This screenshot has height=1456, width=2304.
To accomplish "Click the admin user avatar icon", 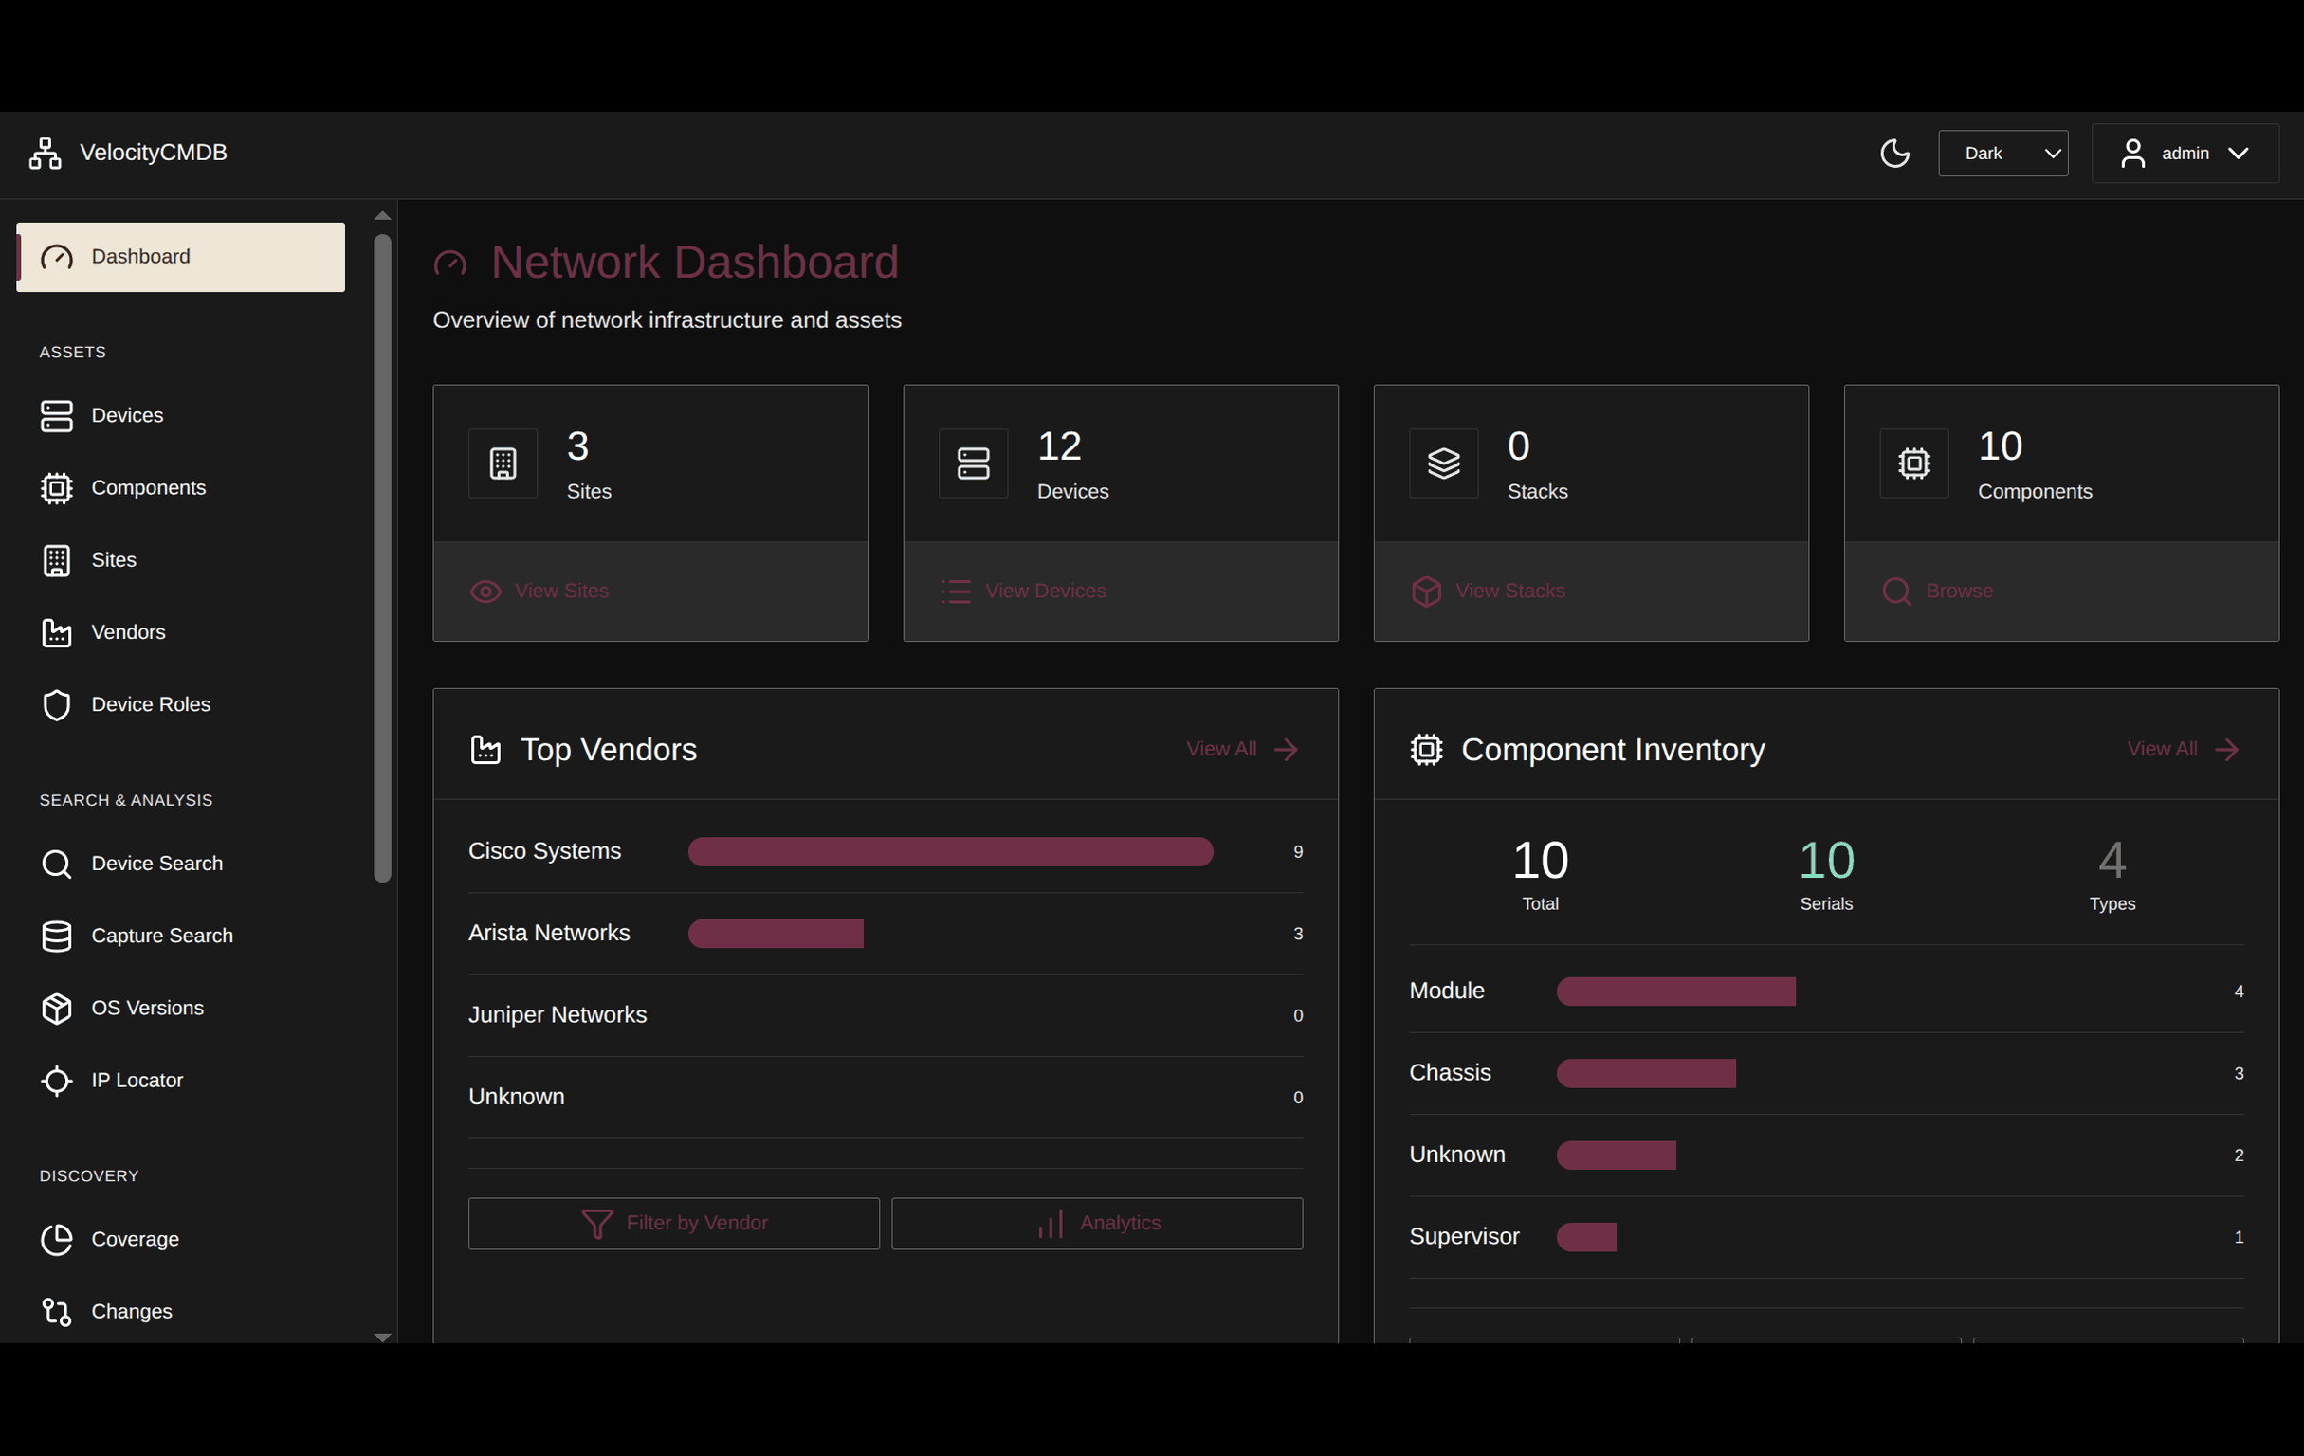I will pyautogui.click(x=2132, y=153).
